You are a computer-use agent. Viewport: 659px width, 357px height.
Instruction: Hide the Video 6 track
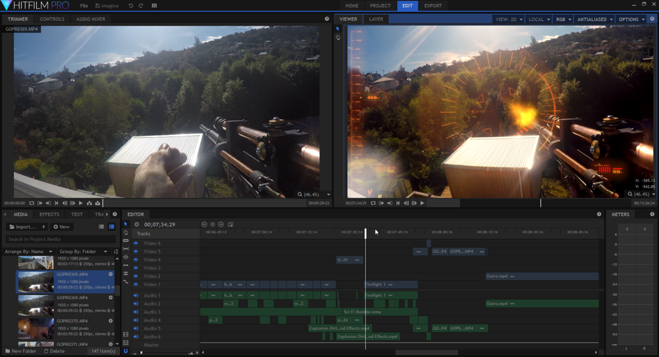tap(136, 243)
